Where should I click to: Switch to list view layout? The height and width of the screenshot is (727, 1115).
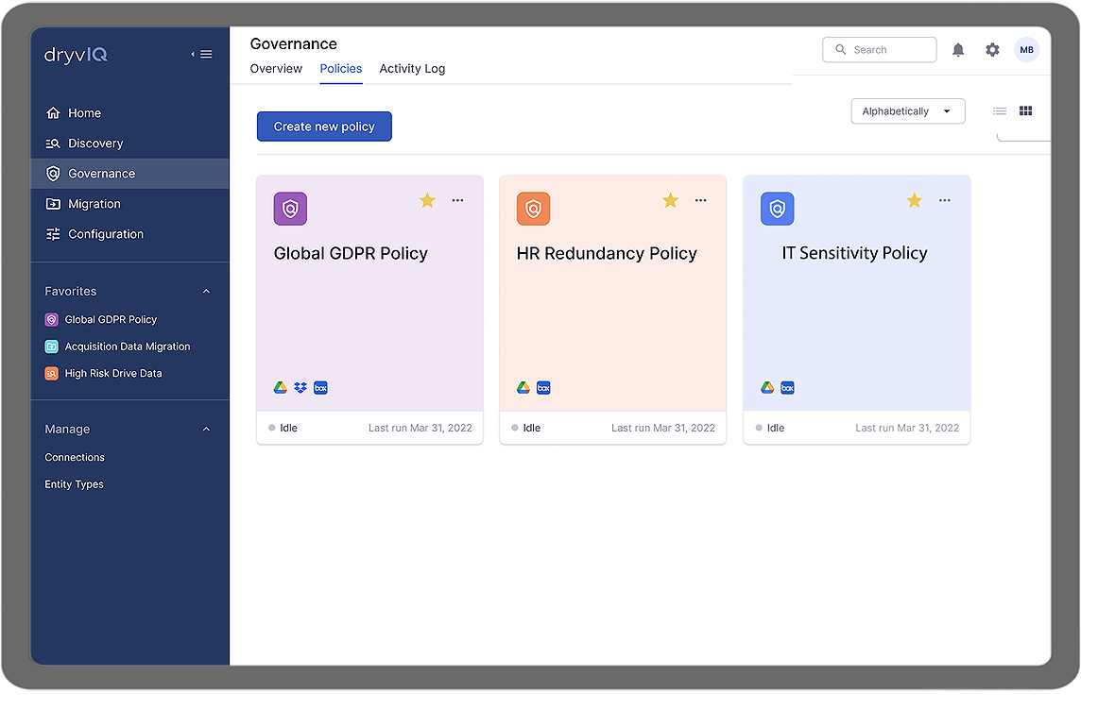(x=1000, y=111)
